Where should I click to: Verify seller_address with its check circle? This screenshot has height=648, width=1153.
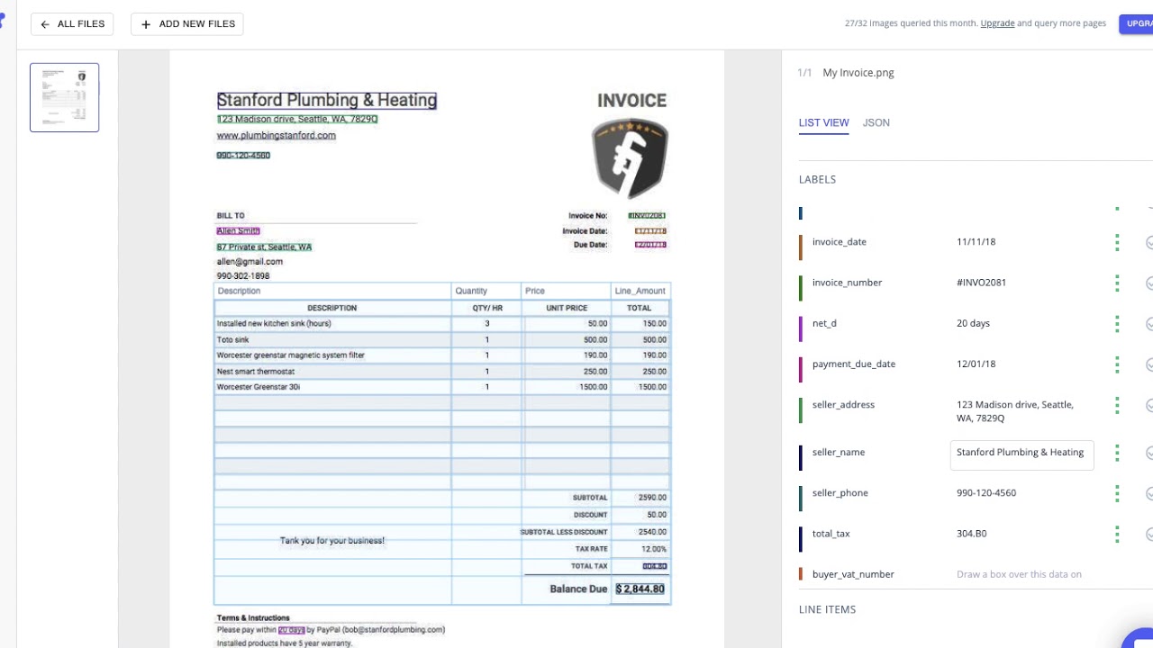coord(1149,405)
